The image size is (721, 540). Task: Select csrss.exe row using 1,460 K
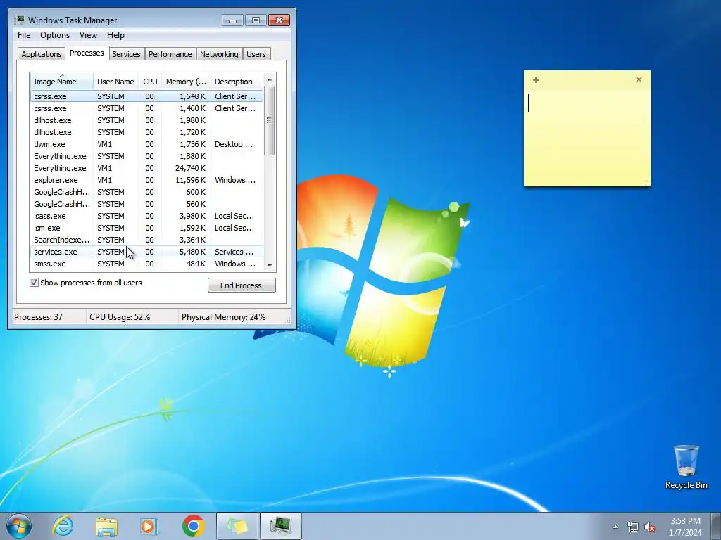[x=146, y=108]
